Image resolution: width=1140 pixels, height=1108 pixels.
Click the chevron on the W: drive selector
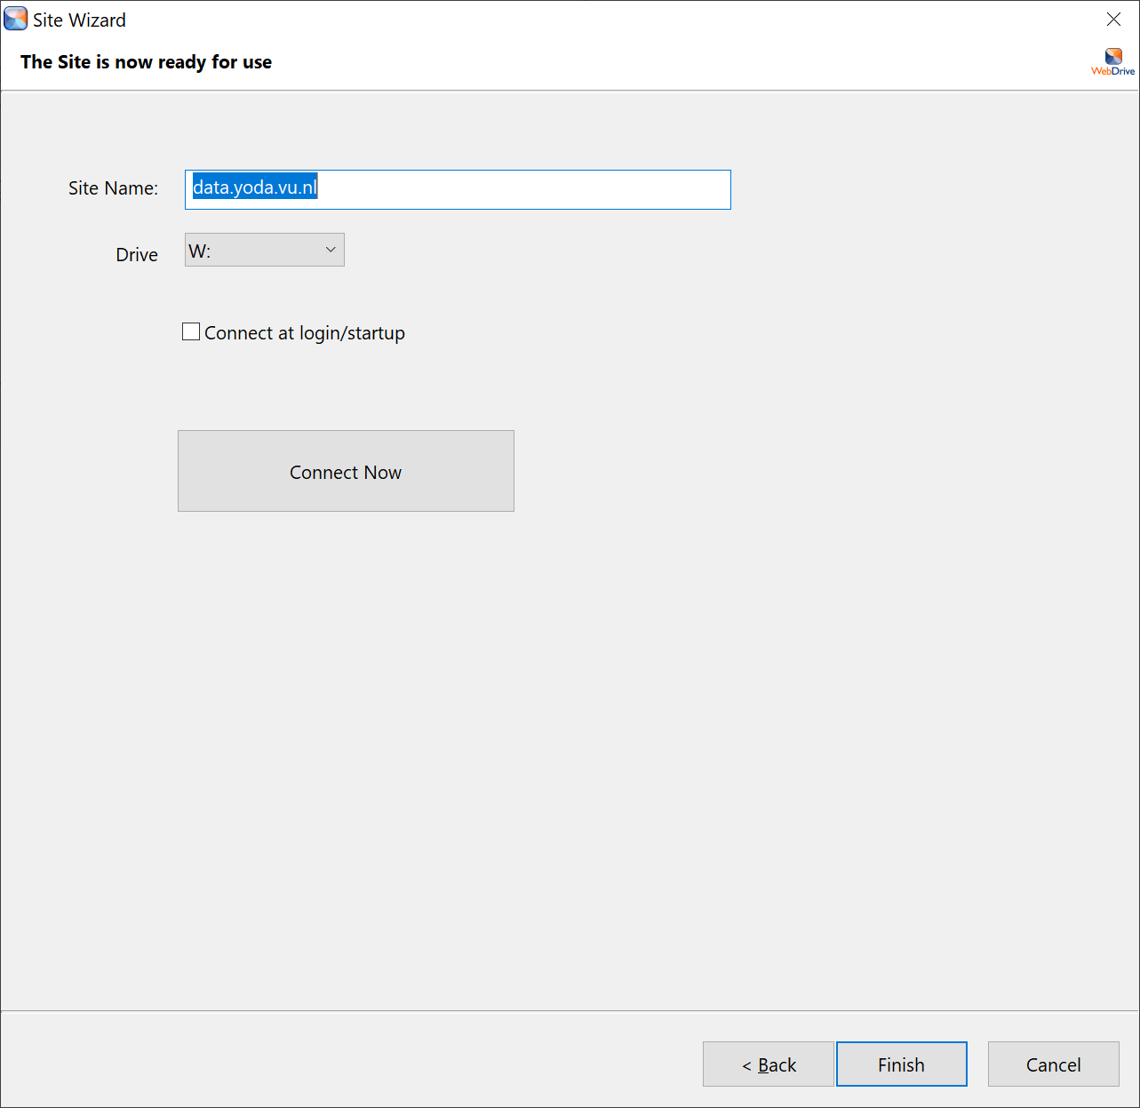[330, 250]
